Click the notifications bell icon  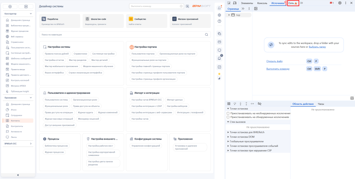tap(219, 58)
